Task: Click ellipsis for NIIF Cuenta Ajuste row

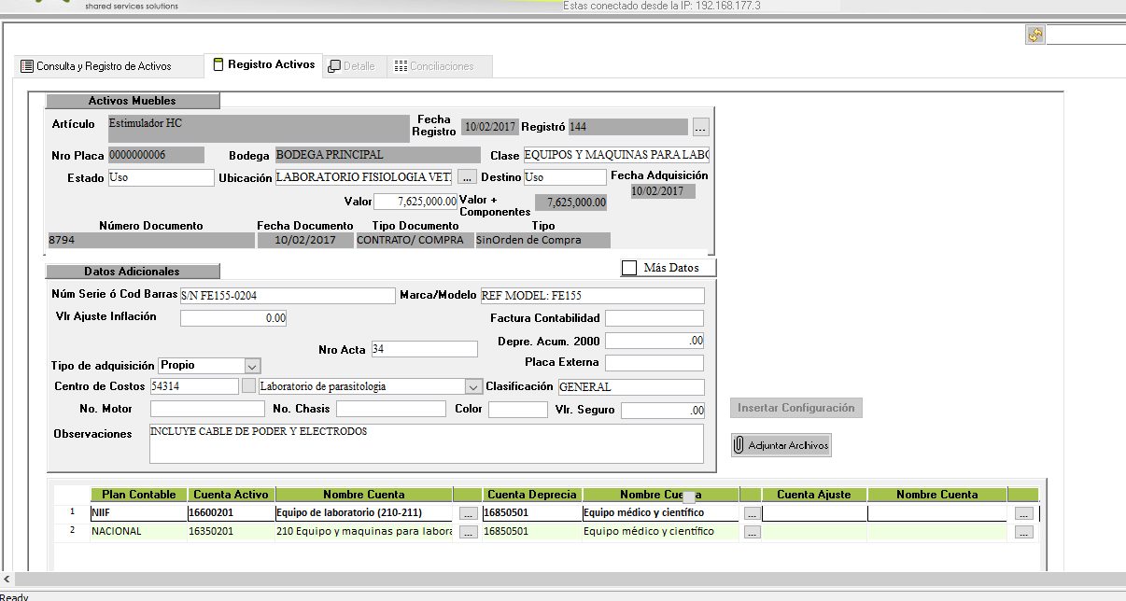Action: (x=1024, y=512)
